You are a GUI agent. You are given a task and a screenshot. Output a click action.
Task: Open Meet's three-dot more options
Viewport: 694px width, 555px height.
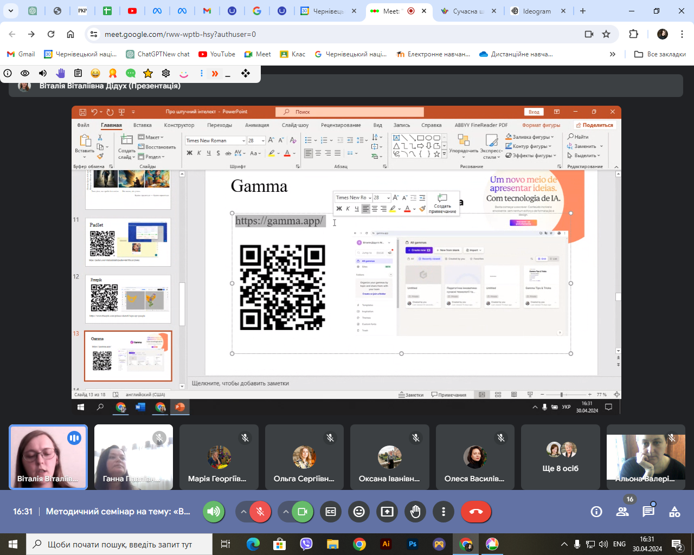tap(444, 512)
